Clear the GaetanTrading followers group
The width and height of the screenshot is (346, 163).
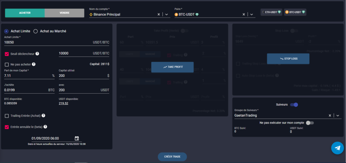pos(330,116)
